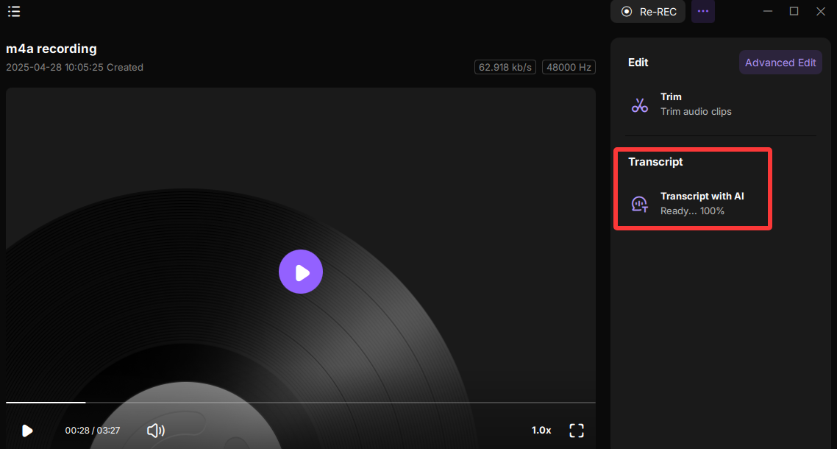
Task: Click the Advanced Edit button
Action: 780,63
